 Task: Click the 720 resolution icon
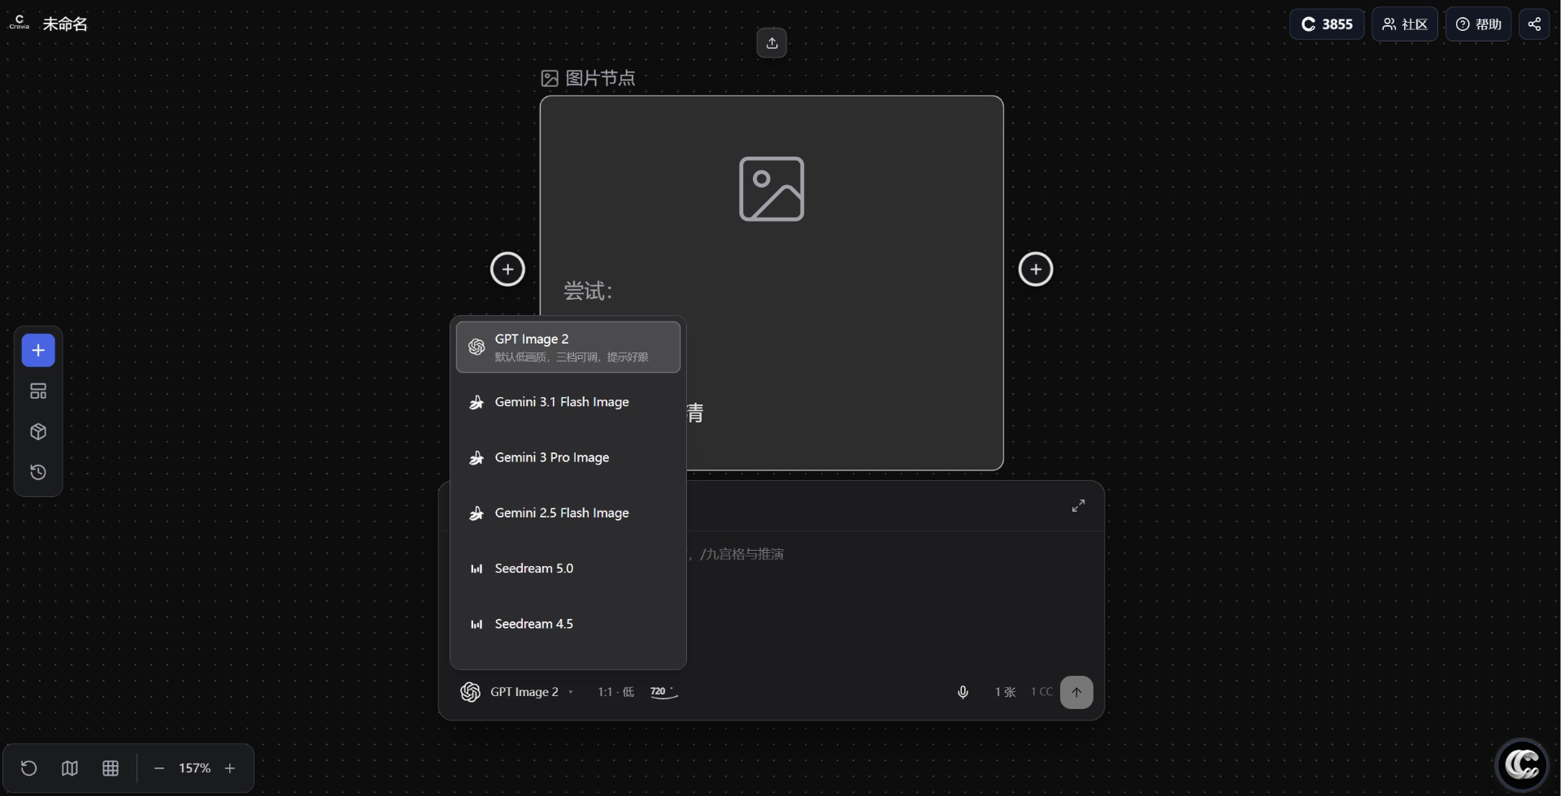(x=663, y=692)
